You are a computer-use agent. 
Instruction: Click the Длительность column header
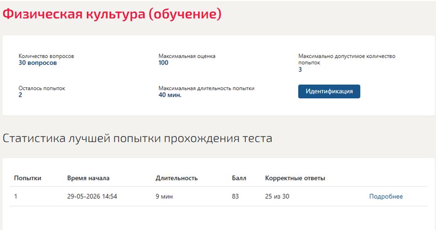(176, 178)
